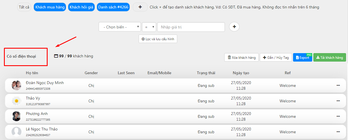The width and height of the screenshot is (348, 140).
Task: Open more options for Đoàn Ngọc Duy Minh
Action: 338,85
